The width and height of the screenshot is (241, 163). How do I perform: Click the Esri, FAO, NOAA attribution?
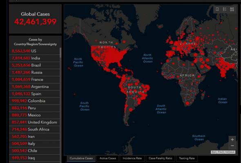223,152
